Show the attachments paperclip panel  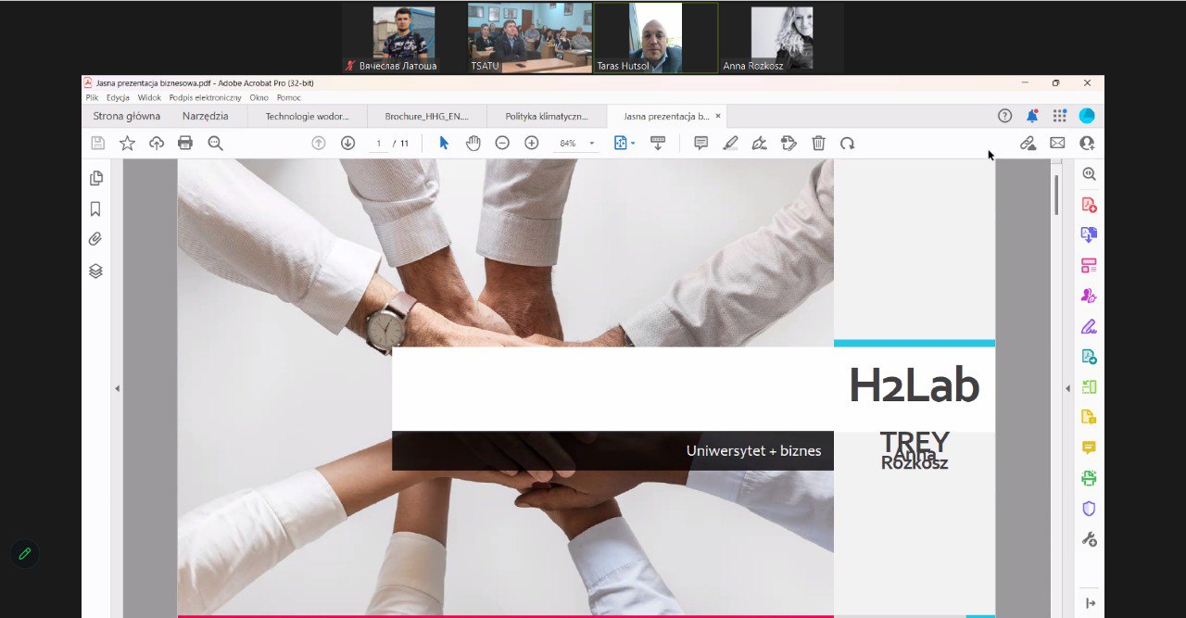point(95,239)
